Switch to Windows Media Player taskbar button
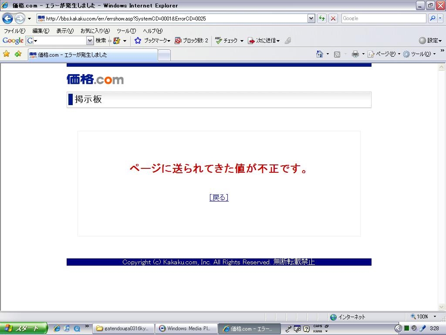446x335 pixels. [x=186, y=328]
